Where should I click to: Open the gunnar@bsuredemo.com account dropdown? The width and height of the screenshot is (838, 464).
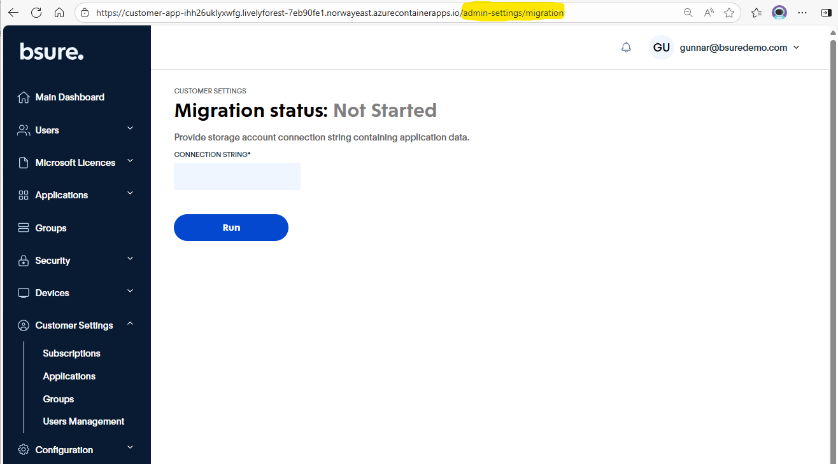click(x=796, y=48)
